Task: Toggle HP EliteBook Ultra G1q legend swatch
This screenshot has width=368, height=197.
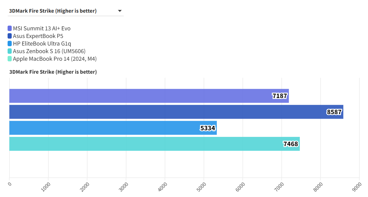Action: pos(10,44)
